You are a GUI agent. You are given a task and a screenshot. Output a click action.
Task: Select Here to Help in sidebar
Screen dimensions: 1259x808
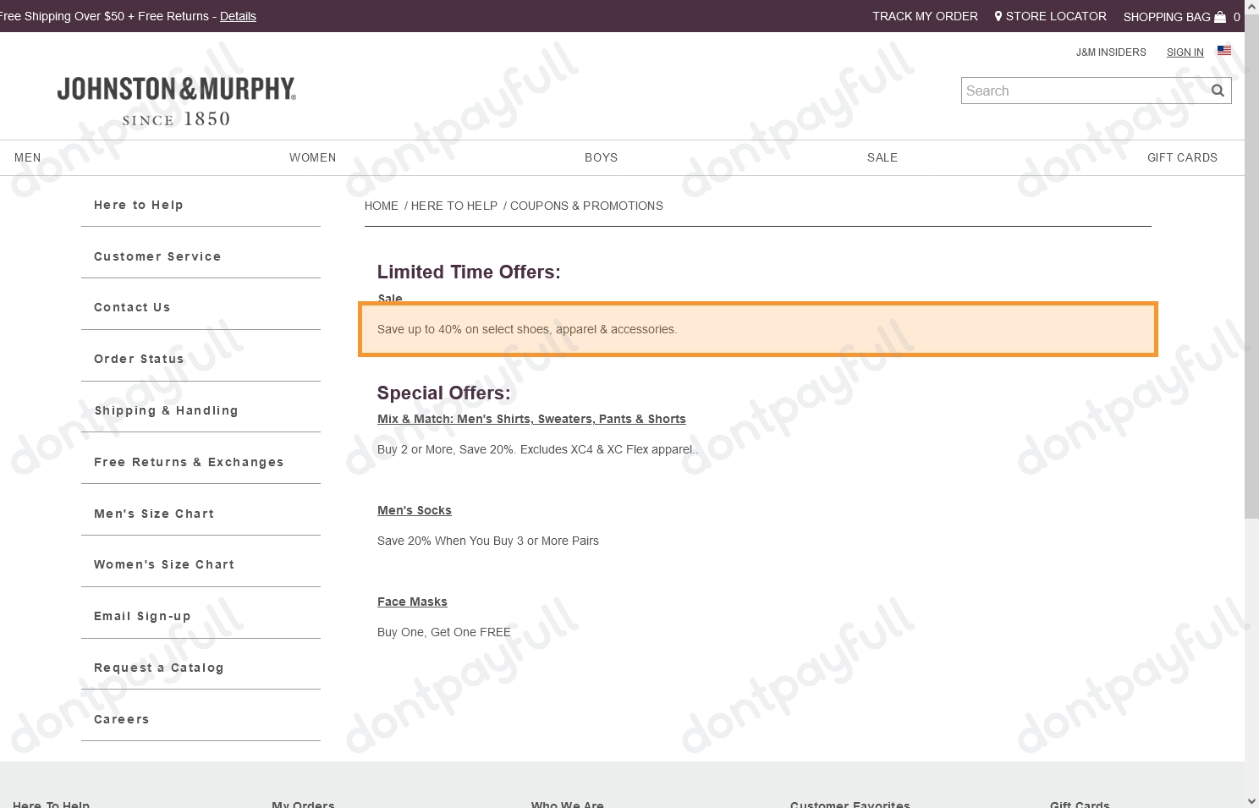coord(139,205)
